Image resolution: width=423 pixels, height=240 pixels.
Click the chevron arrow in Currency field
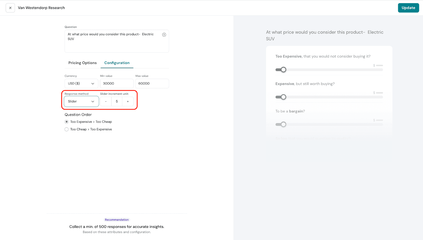pos(93,84)
